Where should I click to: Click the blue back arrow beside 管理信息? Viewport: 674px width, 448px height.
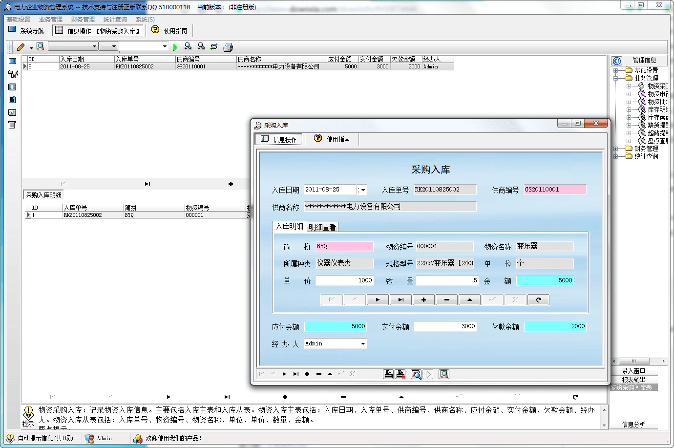point(617,61)
